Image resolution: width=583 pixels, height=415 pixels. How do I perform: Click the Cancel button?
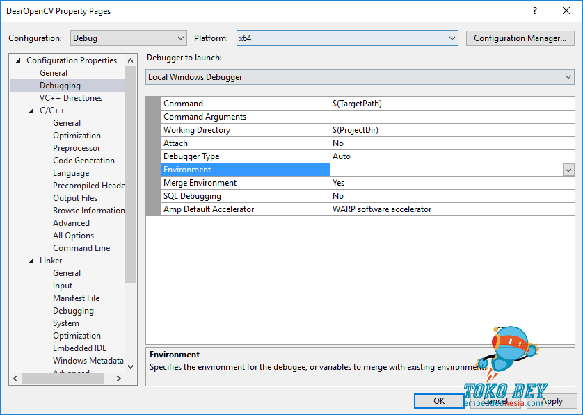tap(495, 401)
